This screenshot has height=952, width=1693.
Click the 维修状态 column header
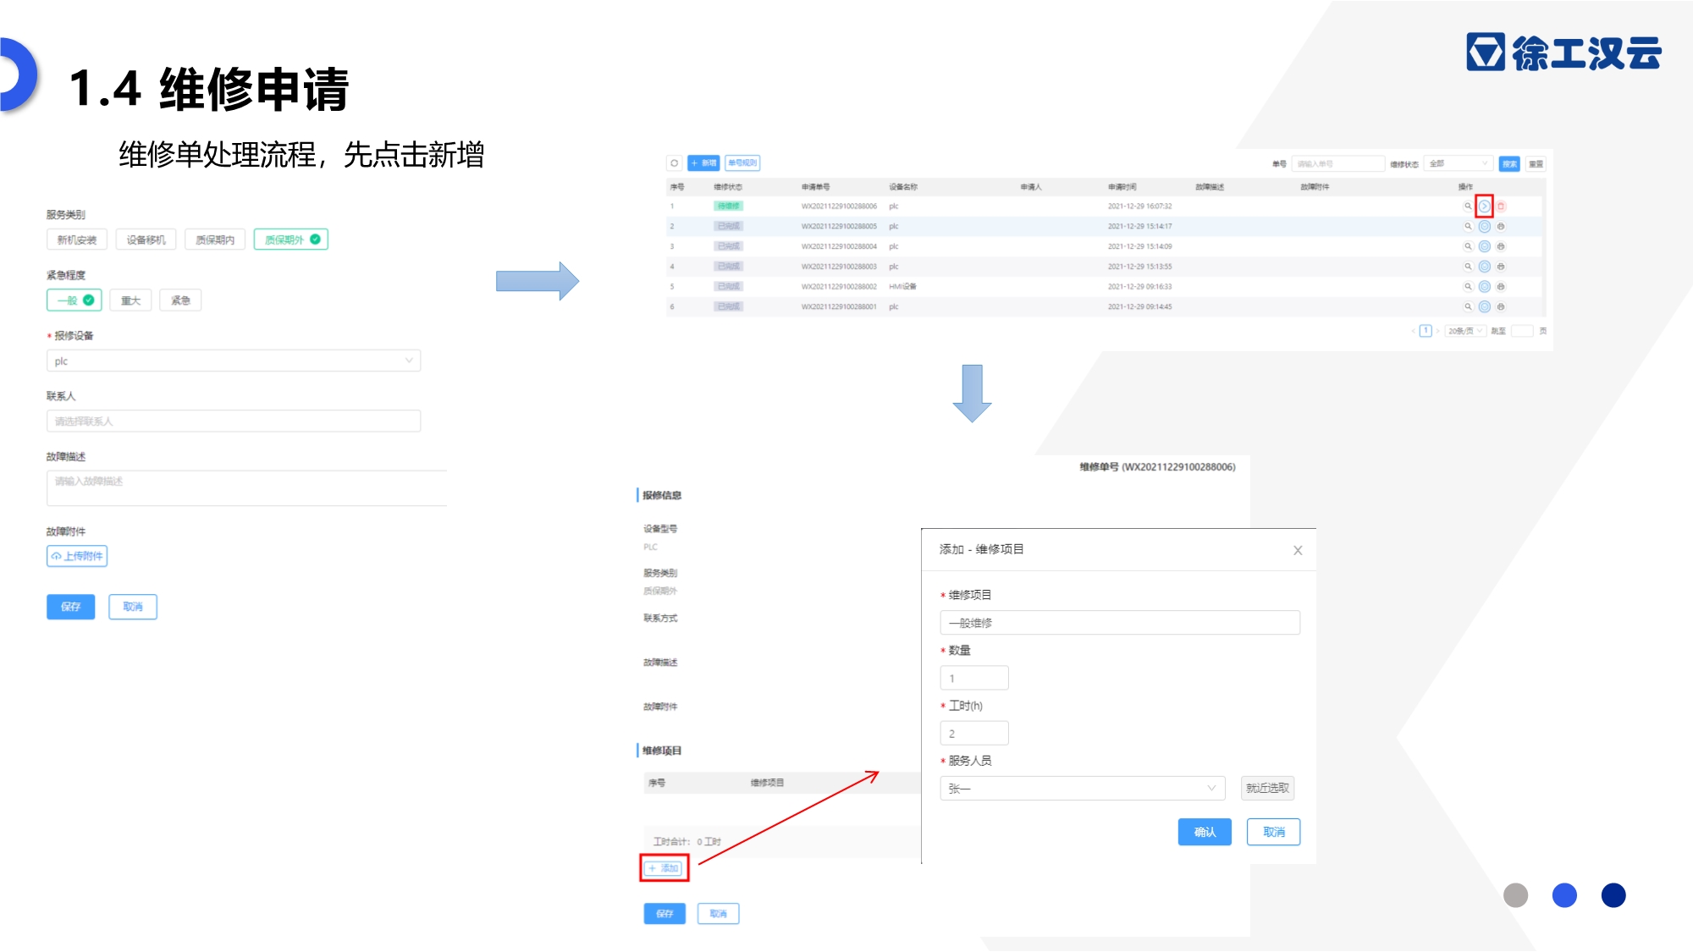[728, 187]
